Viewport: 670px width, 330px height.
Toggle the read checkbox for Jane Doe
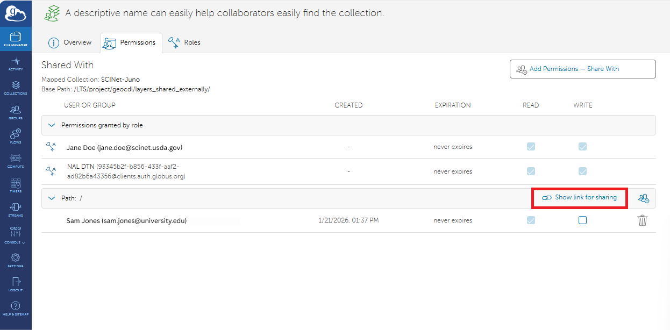(x=531, y=146)
